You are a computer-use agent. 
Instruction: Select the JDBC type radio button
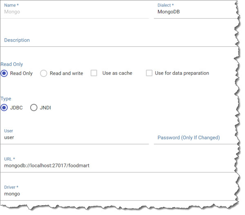pos(4,107)
